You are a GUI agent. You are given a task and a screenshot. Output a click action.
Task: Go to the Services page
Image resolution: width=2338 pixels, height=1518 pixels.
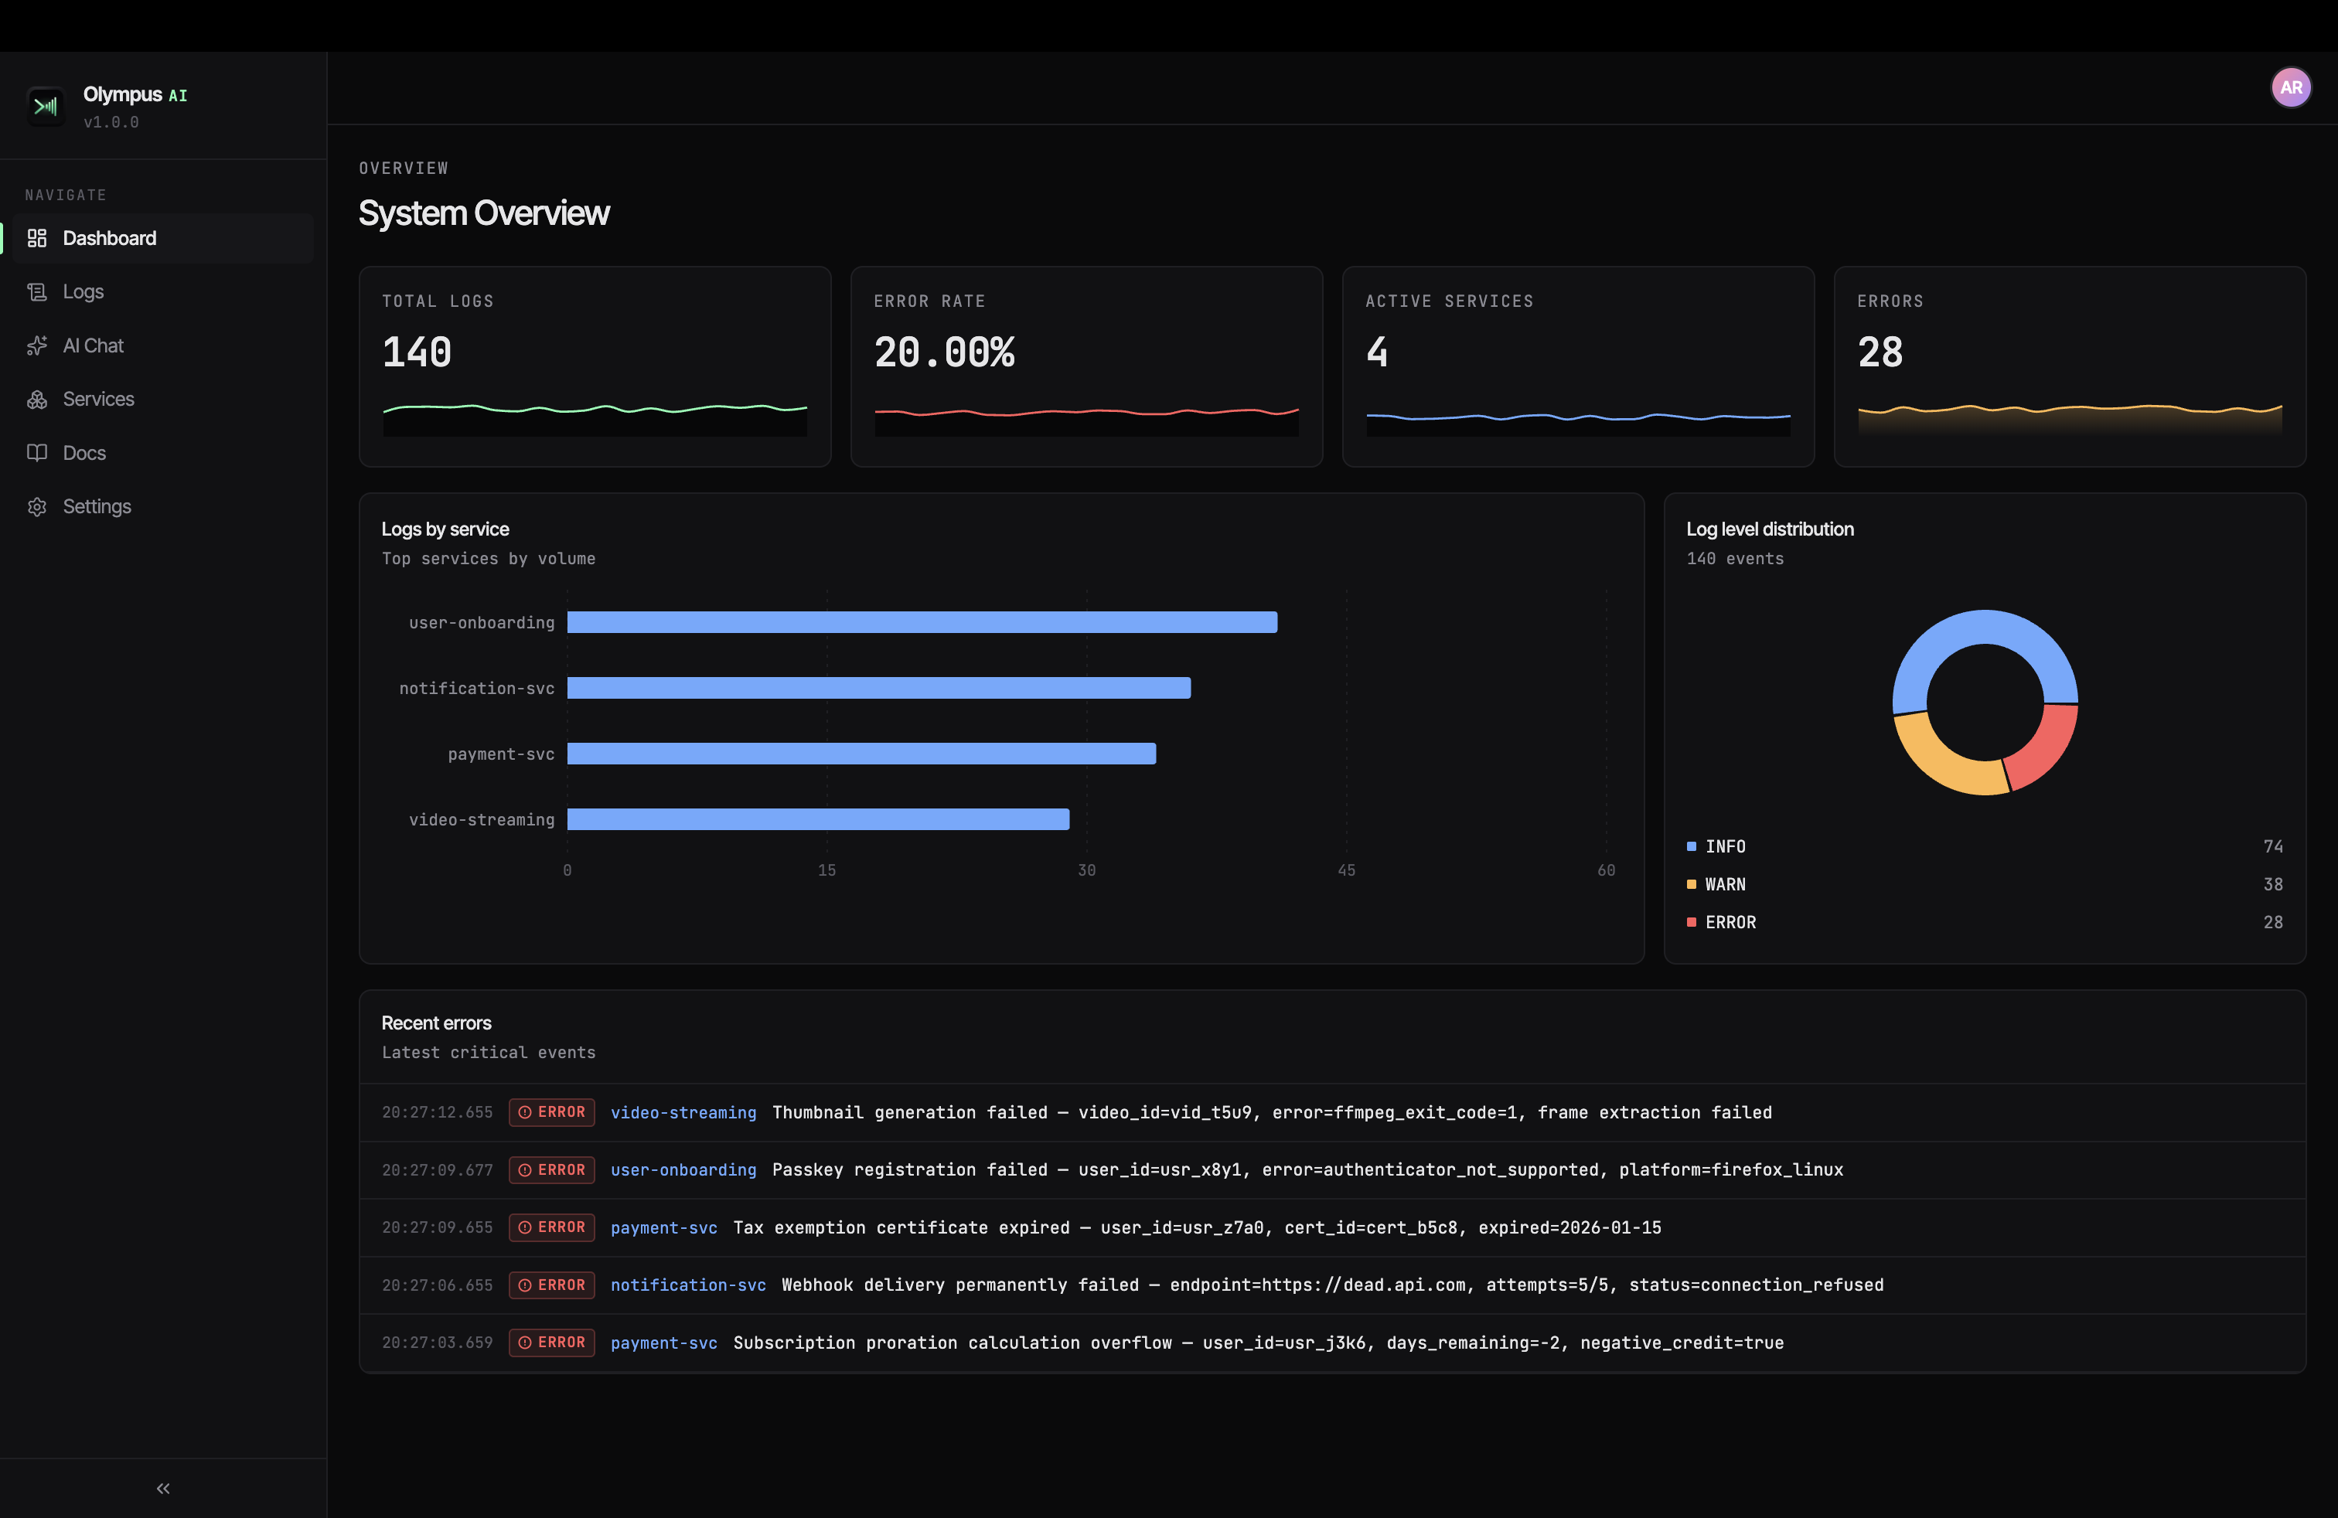tap(98, 400)
